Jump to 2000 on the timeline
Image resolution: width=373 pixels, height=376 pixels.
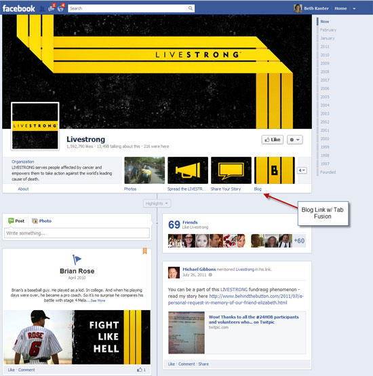(x=325, y=138)
